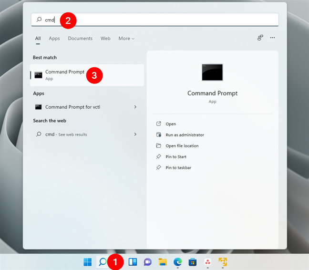Click Open file location
The width and height of the screenshot is (309, 270).
pyautogui.click(x=182, y=146)
